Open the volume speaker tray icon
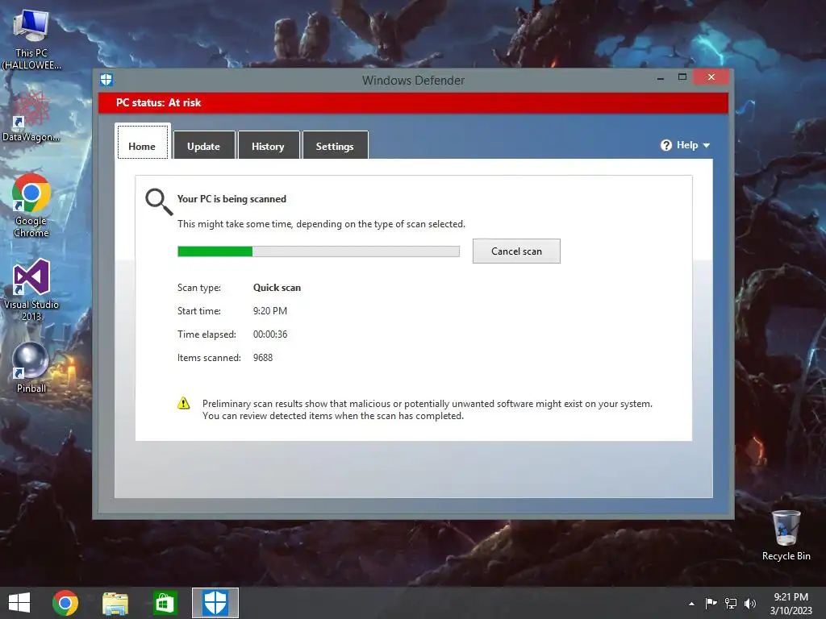The width and height of the screenshot is (826, 619). tap(749, 603)
